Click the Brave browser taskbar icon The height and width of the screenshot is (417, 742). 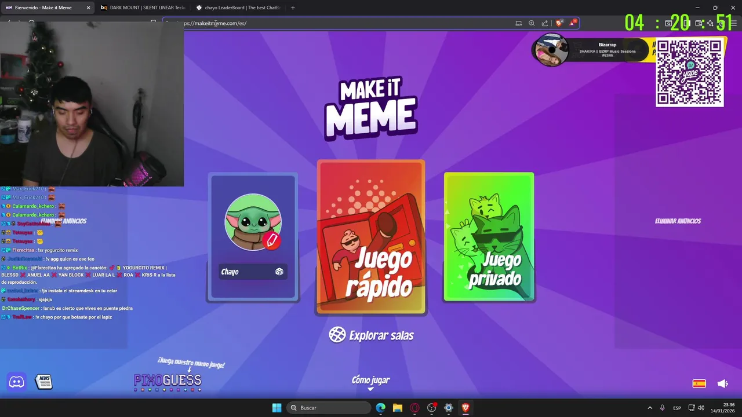465,408
